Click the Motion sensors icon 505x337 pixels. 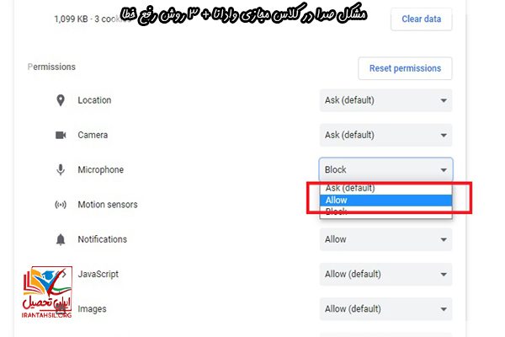tap(61, 205)
